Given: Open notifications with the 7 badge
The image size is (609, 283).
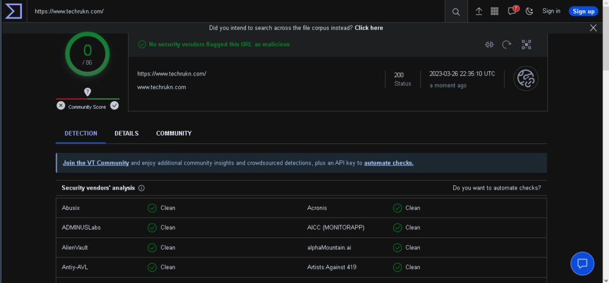Looking at the screenshot, I should pyautogui.click(x=513, y=11).
